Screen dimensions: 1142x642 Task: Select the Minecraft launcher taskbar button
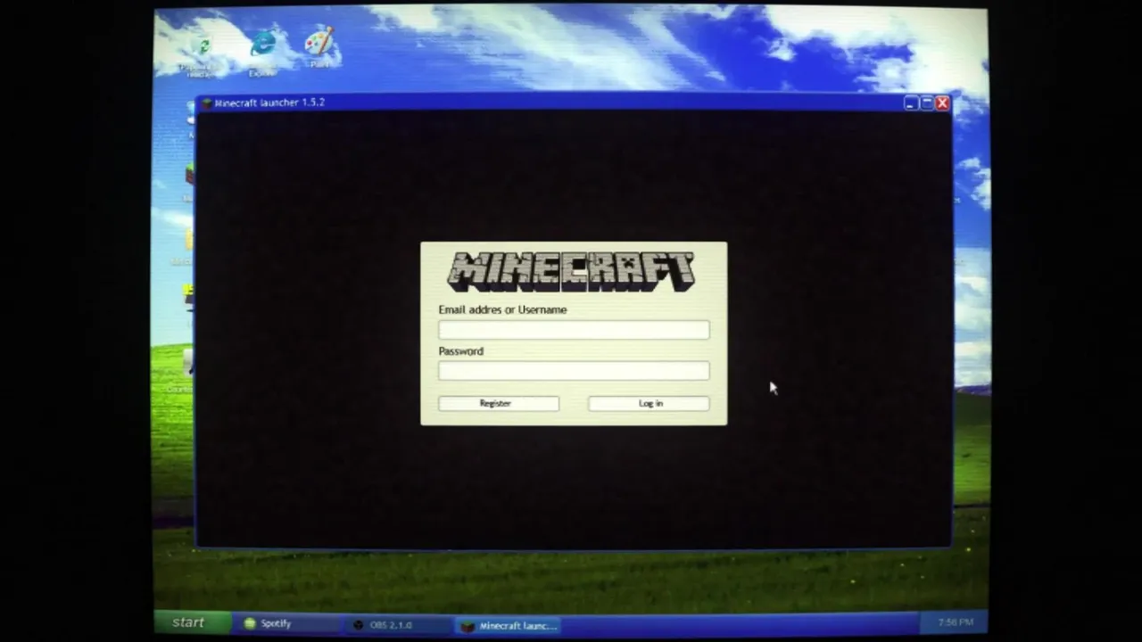click(x=509, y=626)
